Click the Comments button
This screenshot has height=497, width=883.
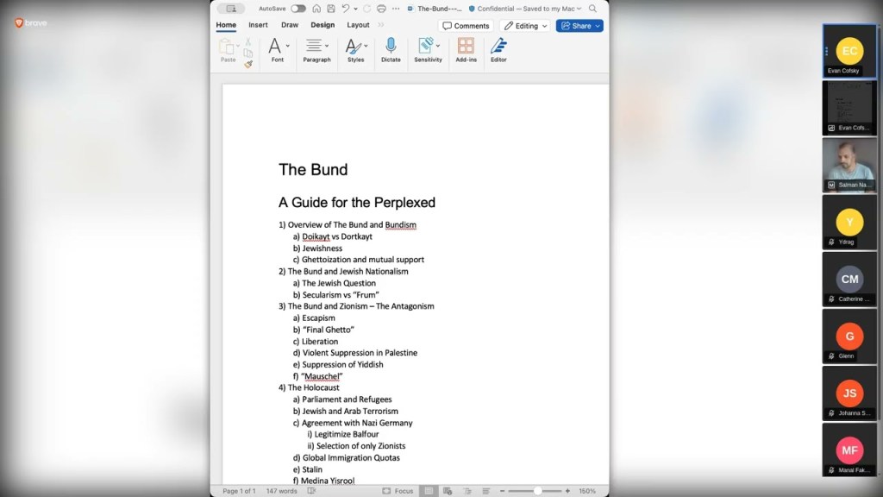coord(466,26)
